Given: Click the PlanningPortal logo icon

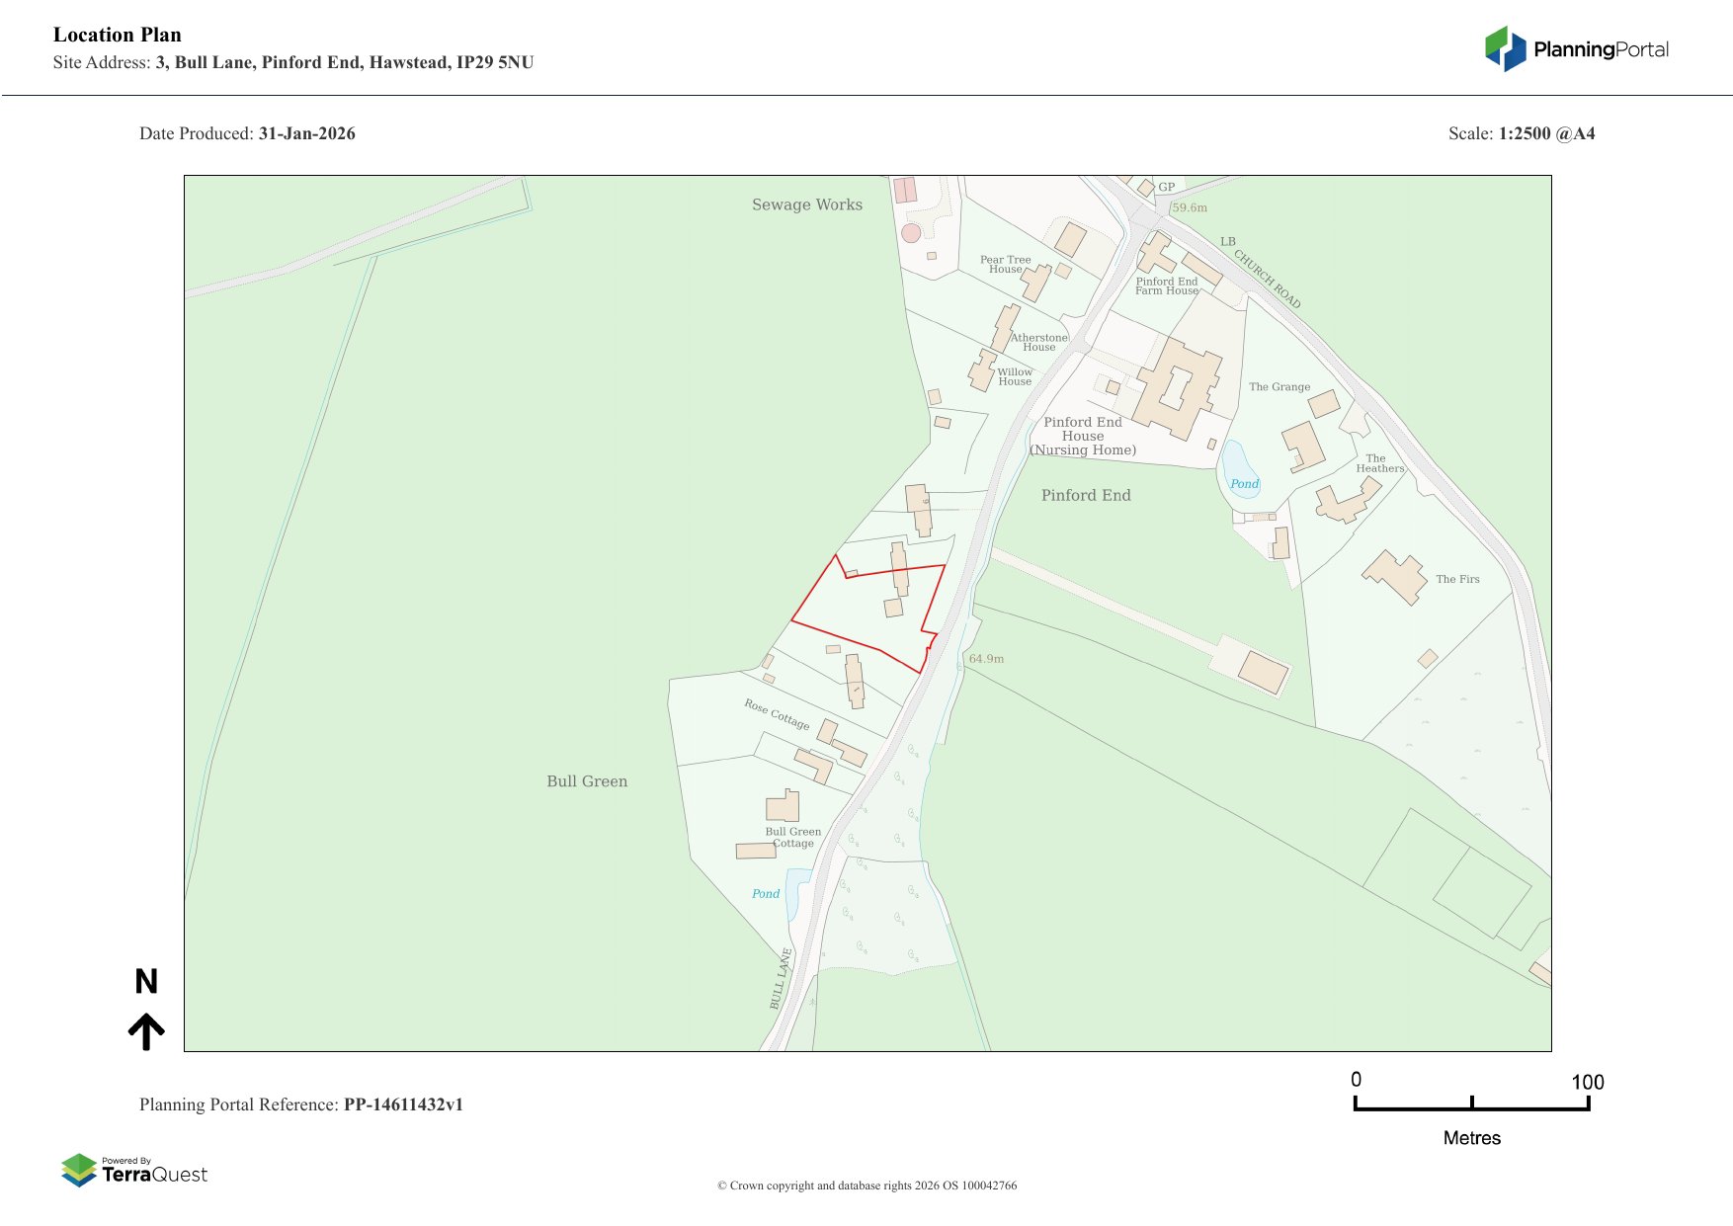Looking at the screenshot, I should [x=1506, y=48].
